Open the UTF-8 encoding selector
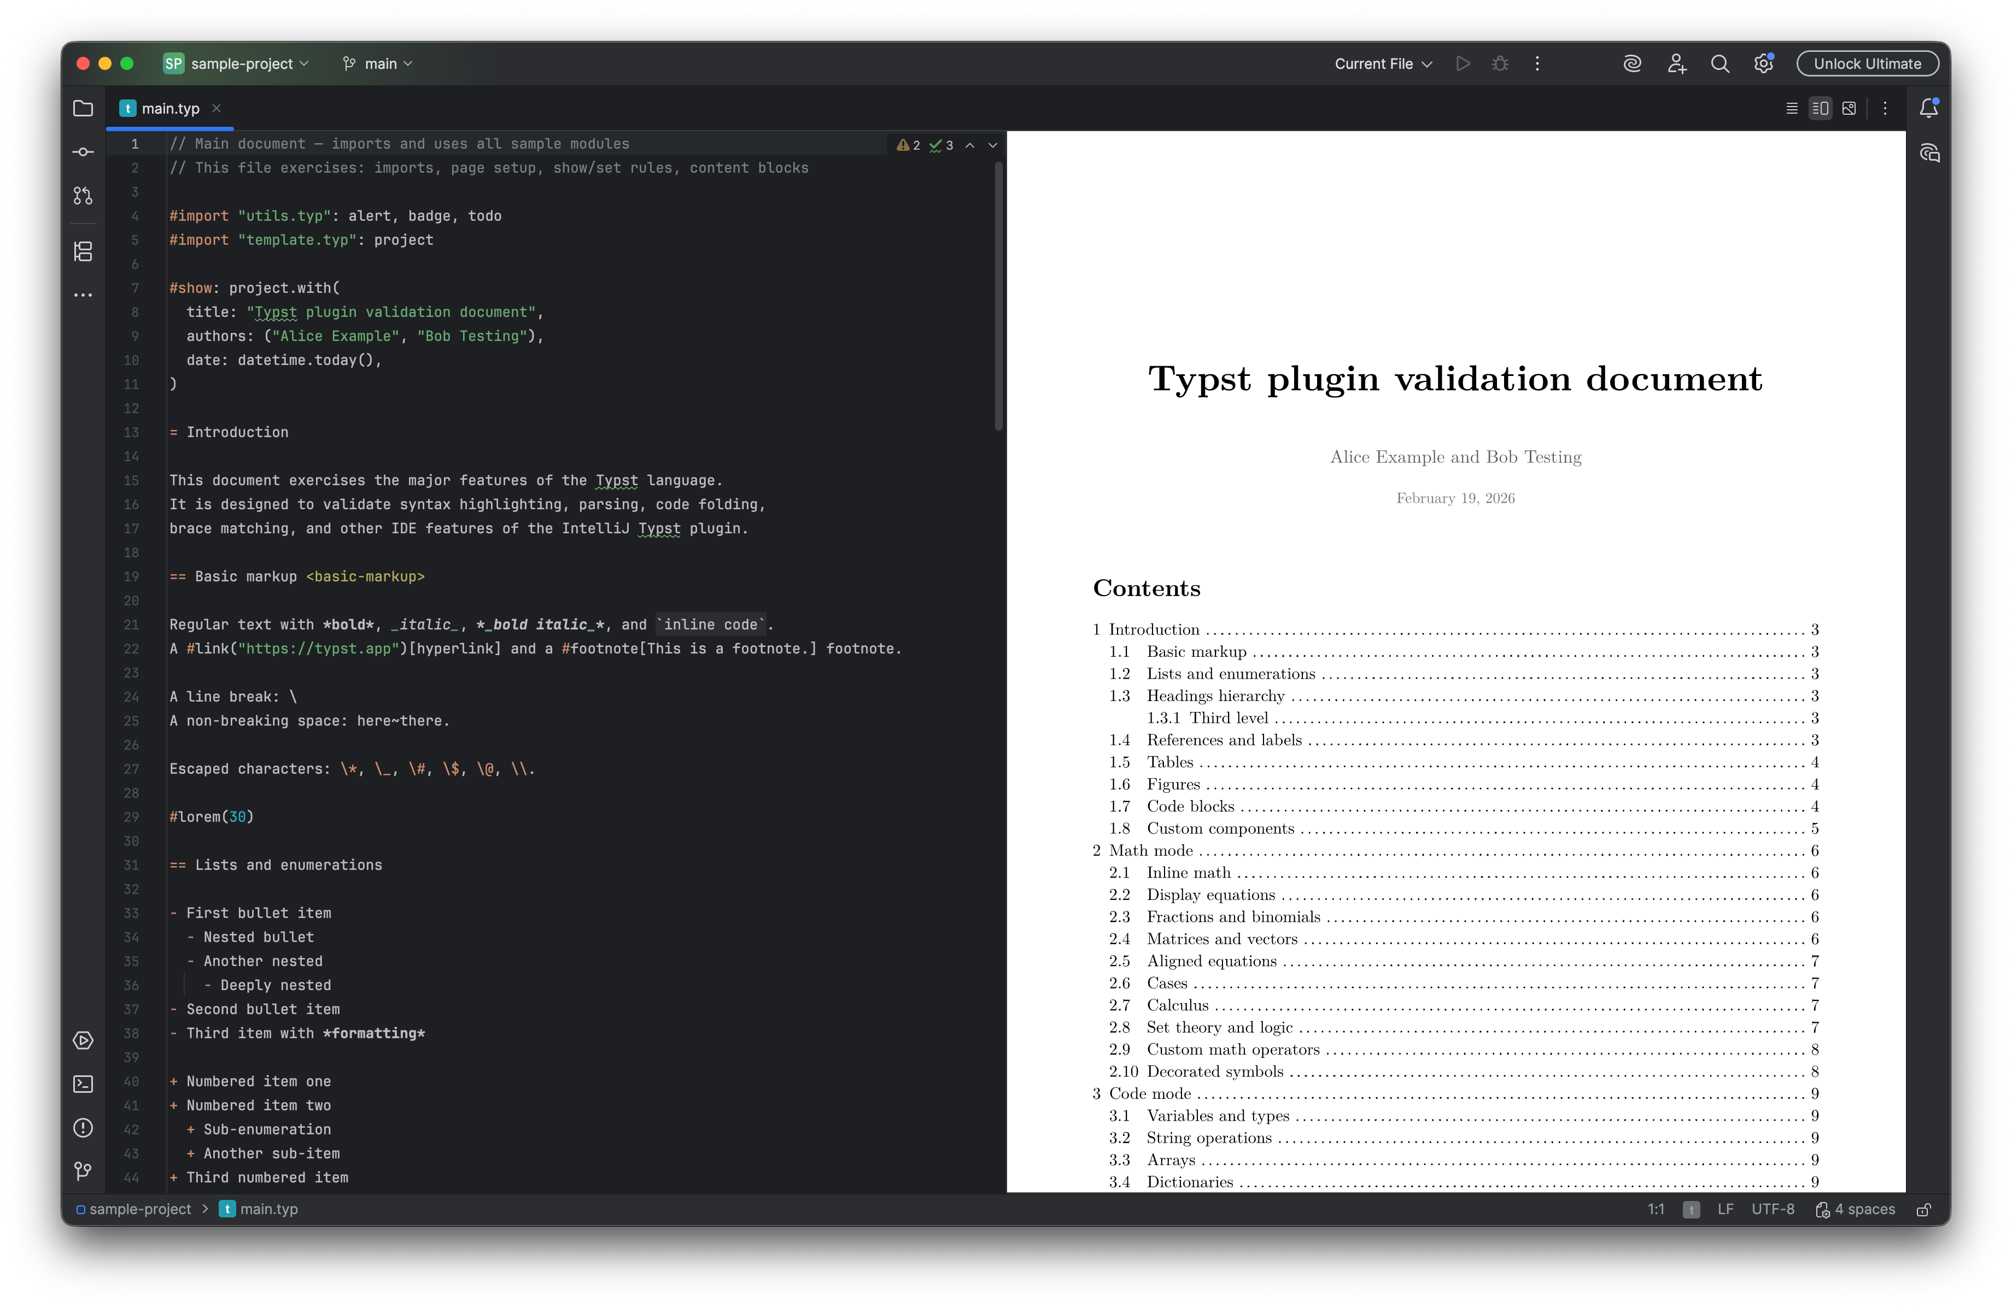The height and width of the screenshot is (1307, 2012). coord(1772,1209)
